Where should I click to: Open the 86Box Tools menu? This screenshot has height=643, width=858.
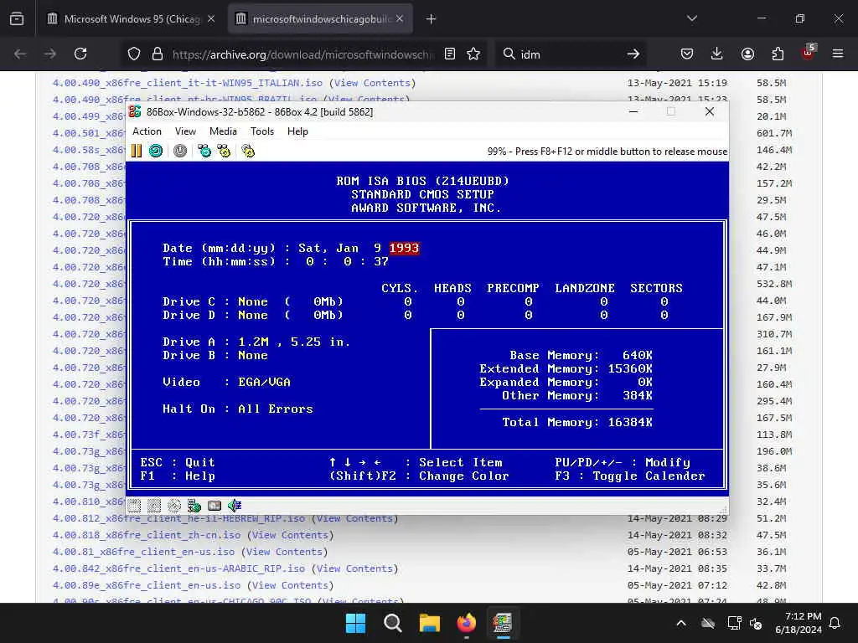point(262,131)
